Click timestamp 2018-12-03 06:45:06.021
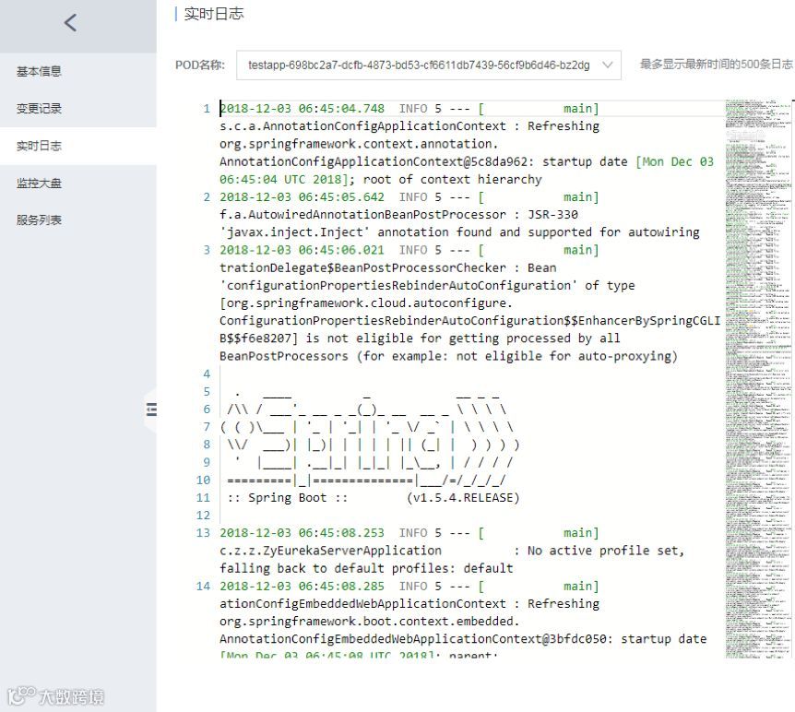 pyautogui.click(x=302, y=250)
